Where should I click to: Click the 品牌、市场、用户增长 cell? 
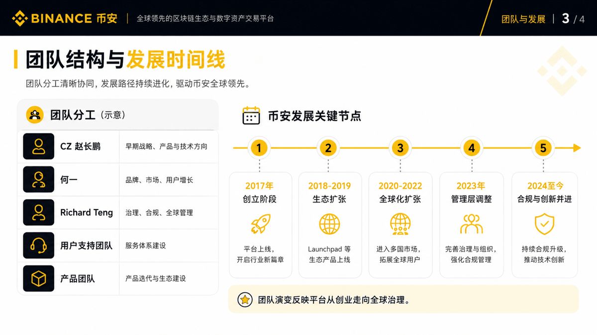click(x=159, y=180)
